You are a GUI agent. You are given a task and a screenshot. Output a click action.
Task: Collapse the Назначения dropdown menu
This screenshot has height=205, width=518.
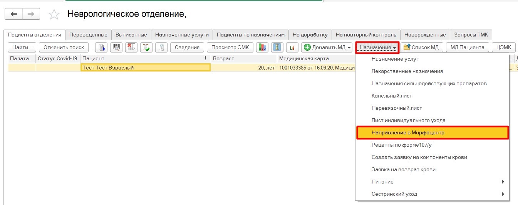point(377,48)
